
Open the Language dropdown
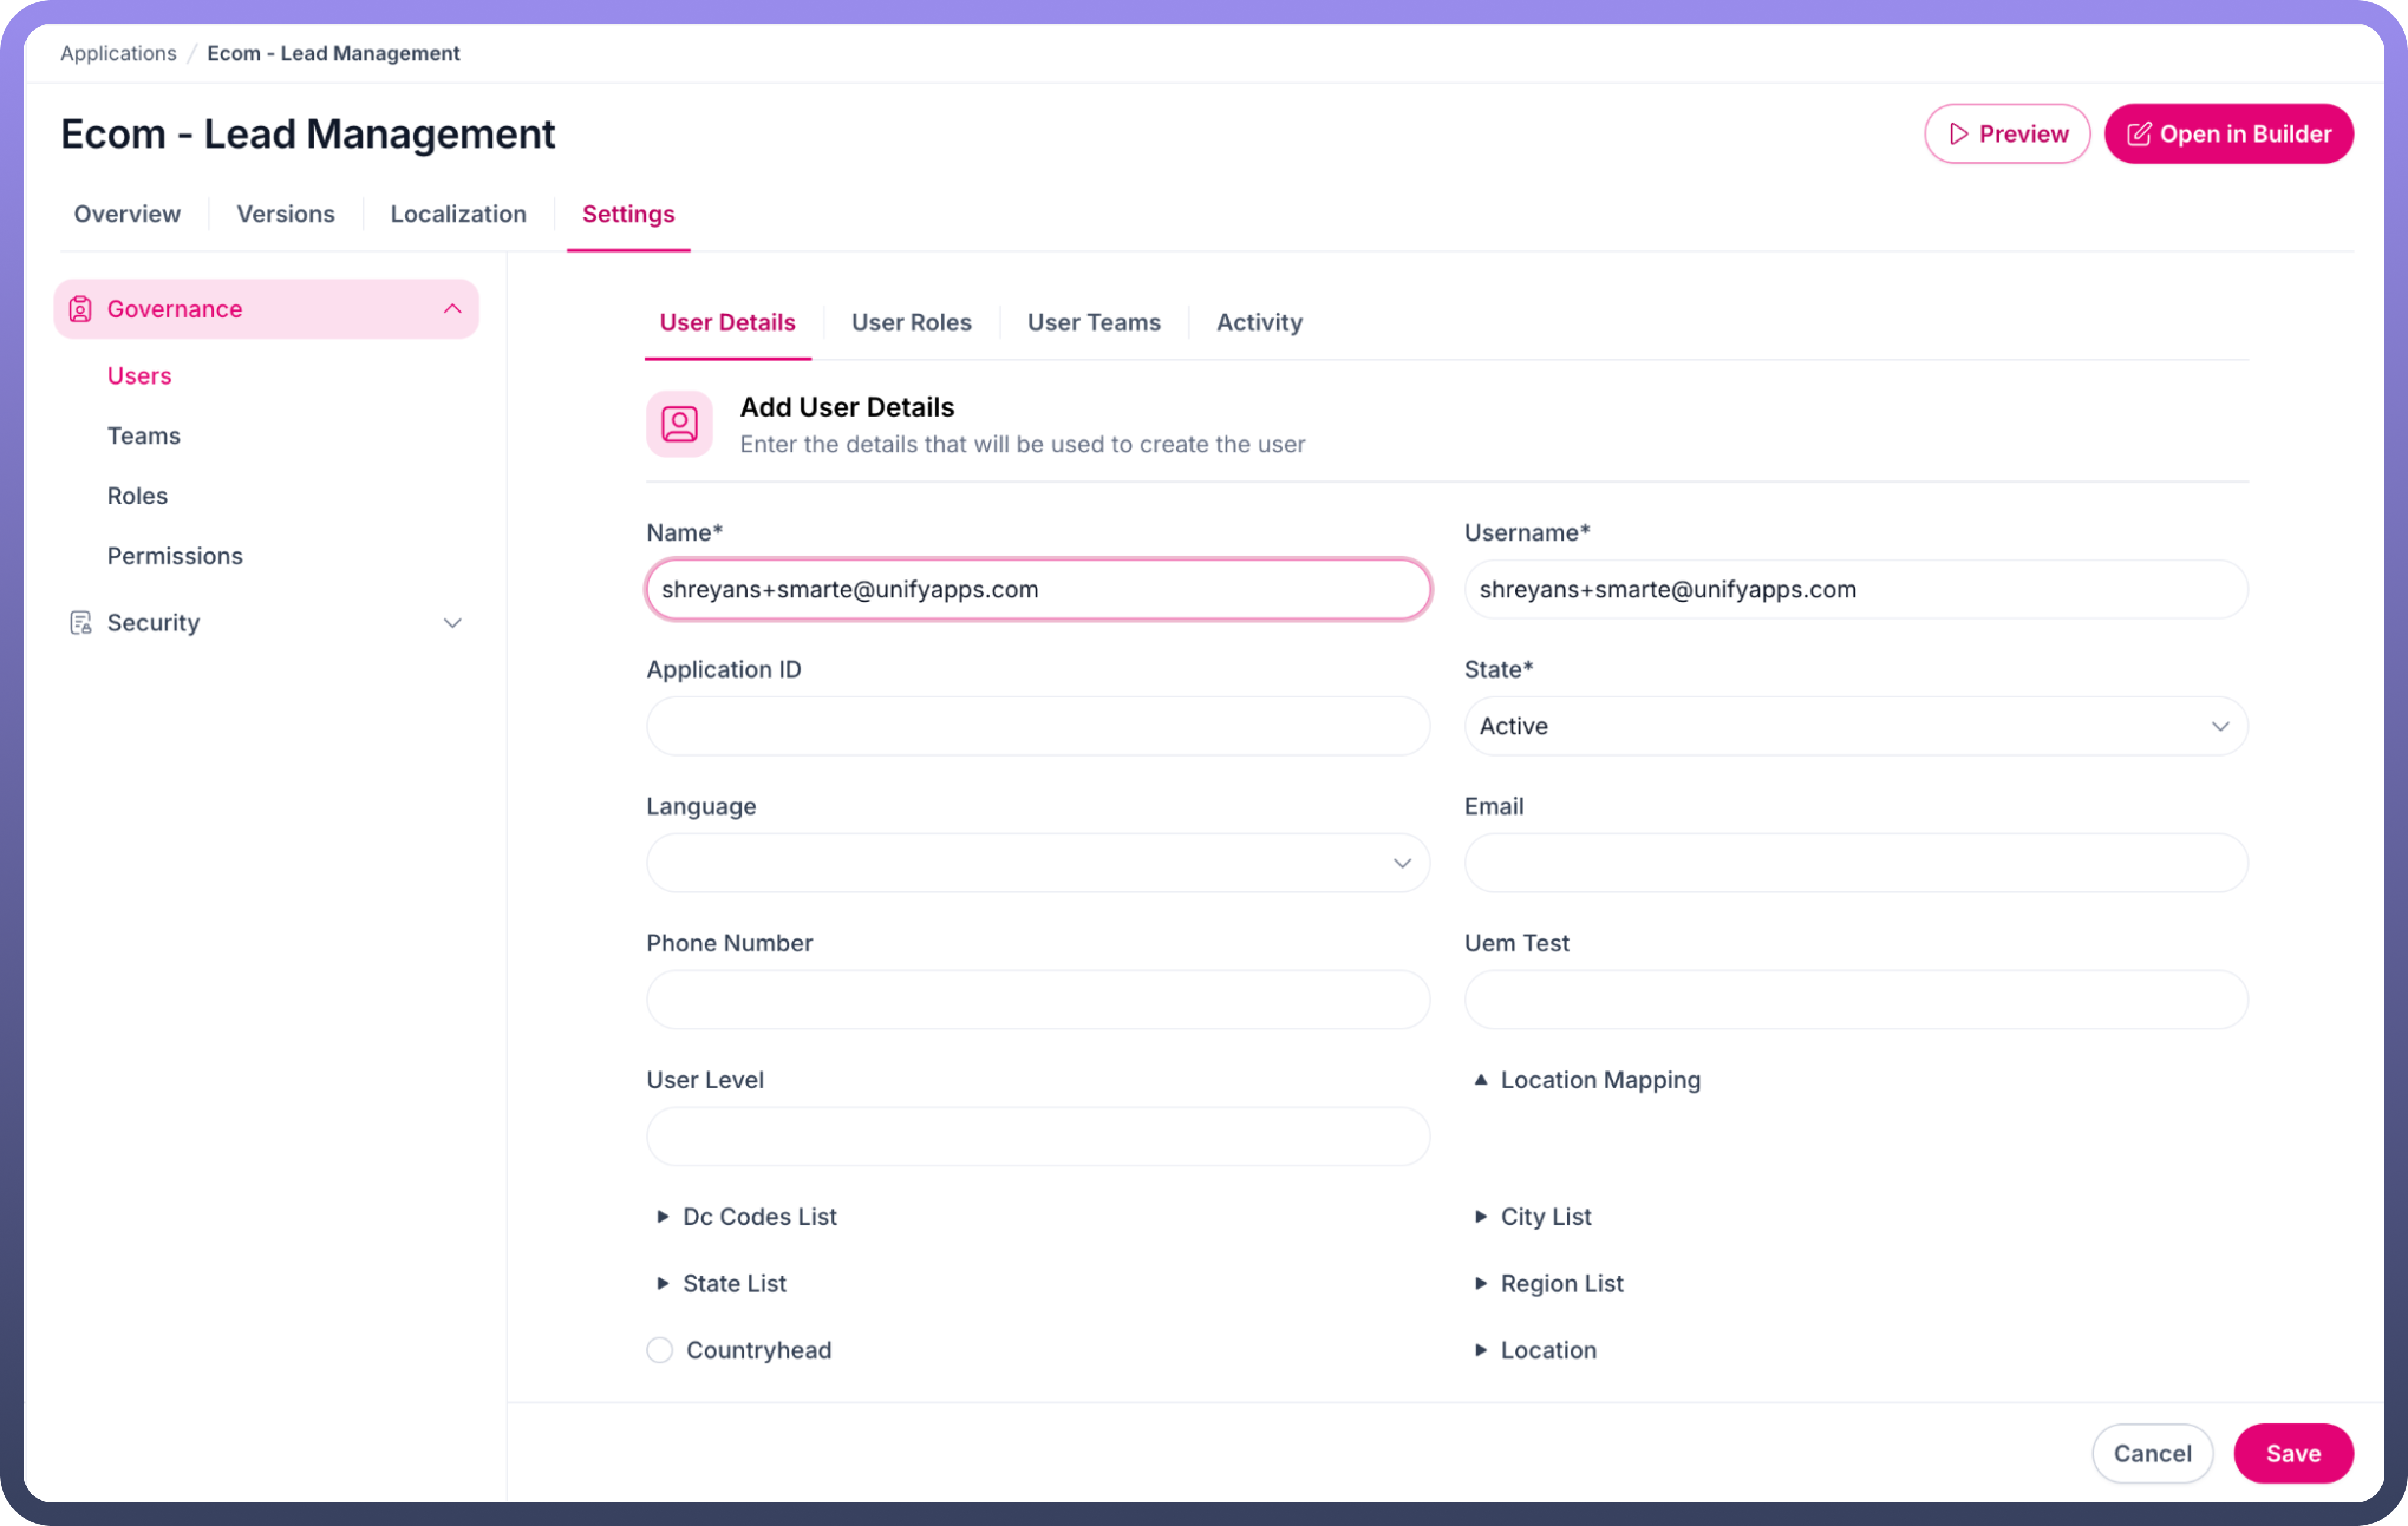[x=1037, y=863]
